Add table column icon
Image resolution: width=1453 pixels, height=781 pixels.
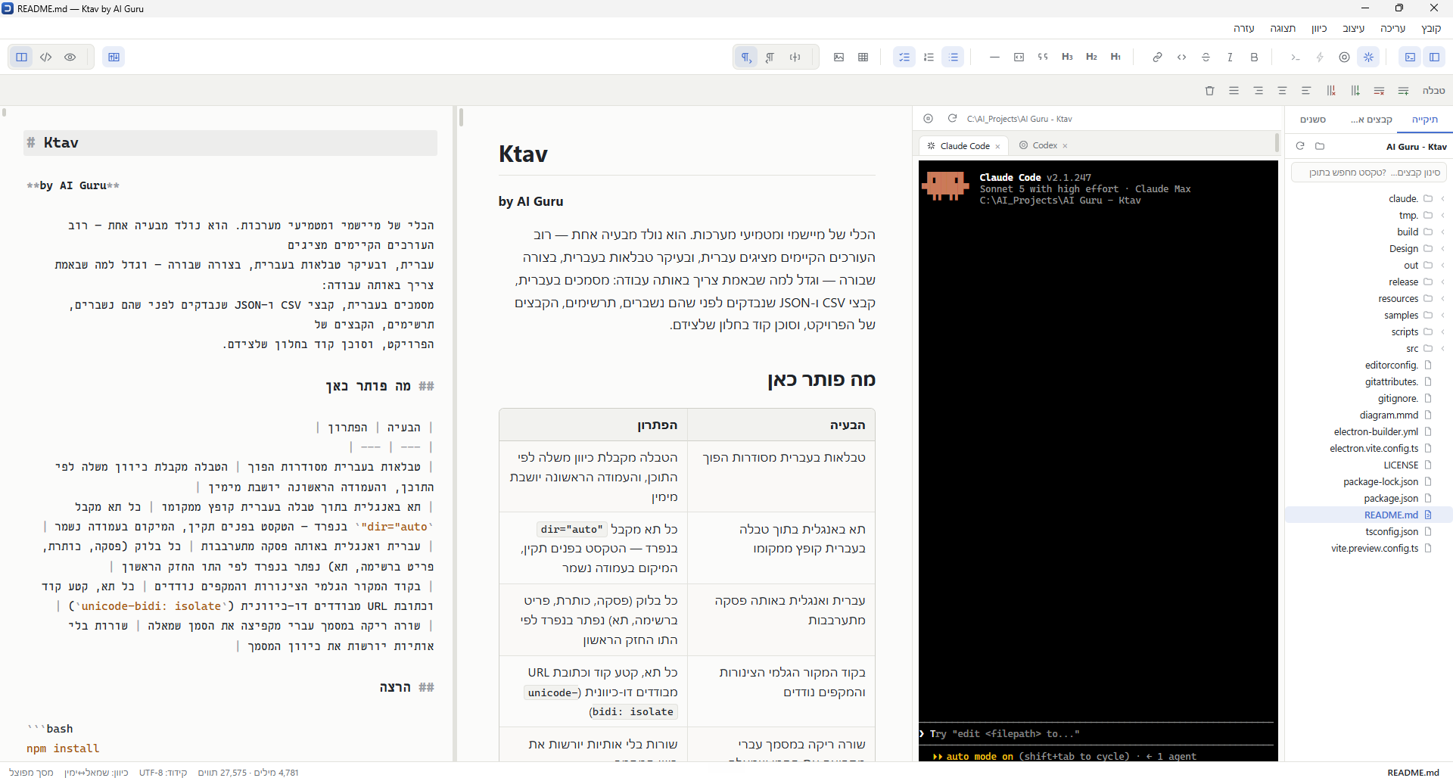pyautogui.click(x=1355, y=91)
